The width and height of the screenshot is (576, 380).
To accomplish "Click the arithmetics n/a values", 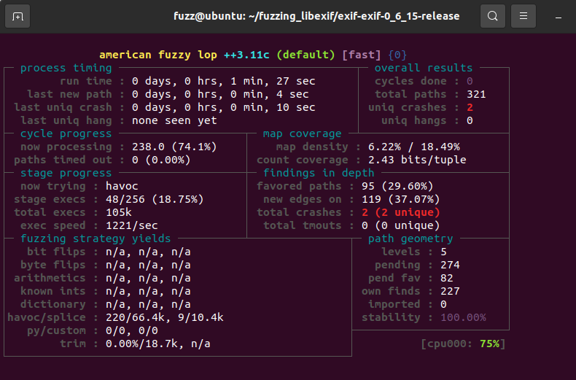I will click(x=148, y=278).
